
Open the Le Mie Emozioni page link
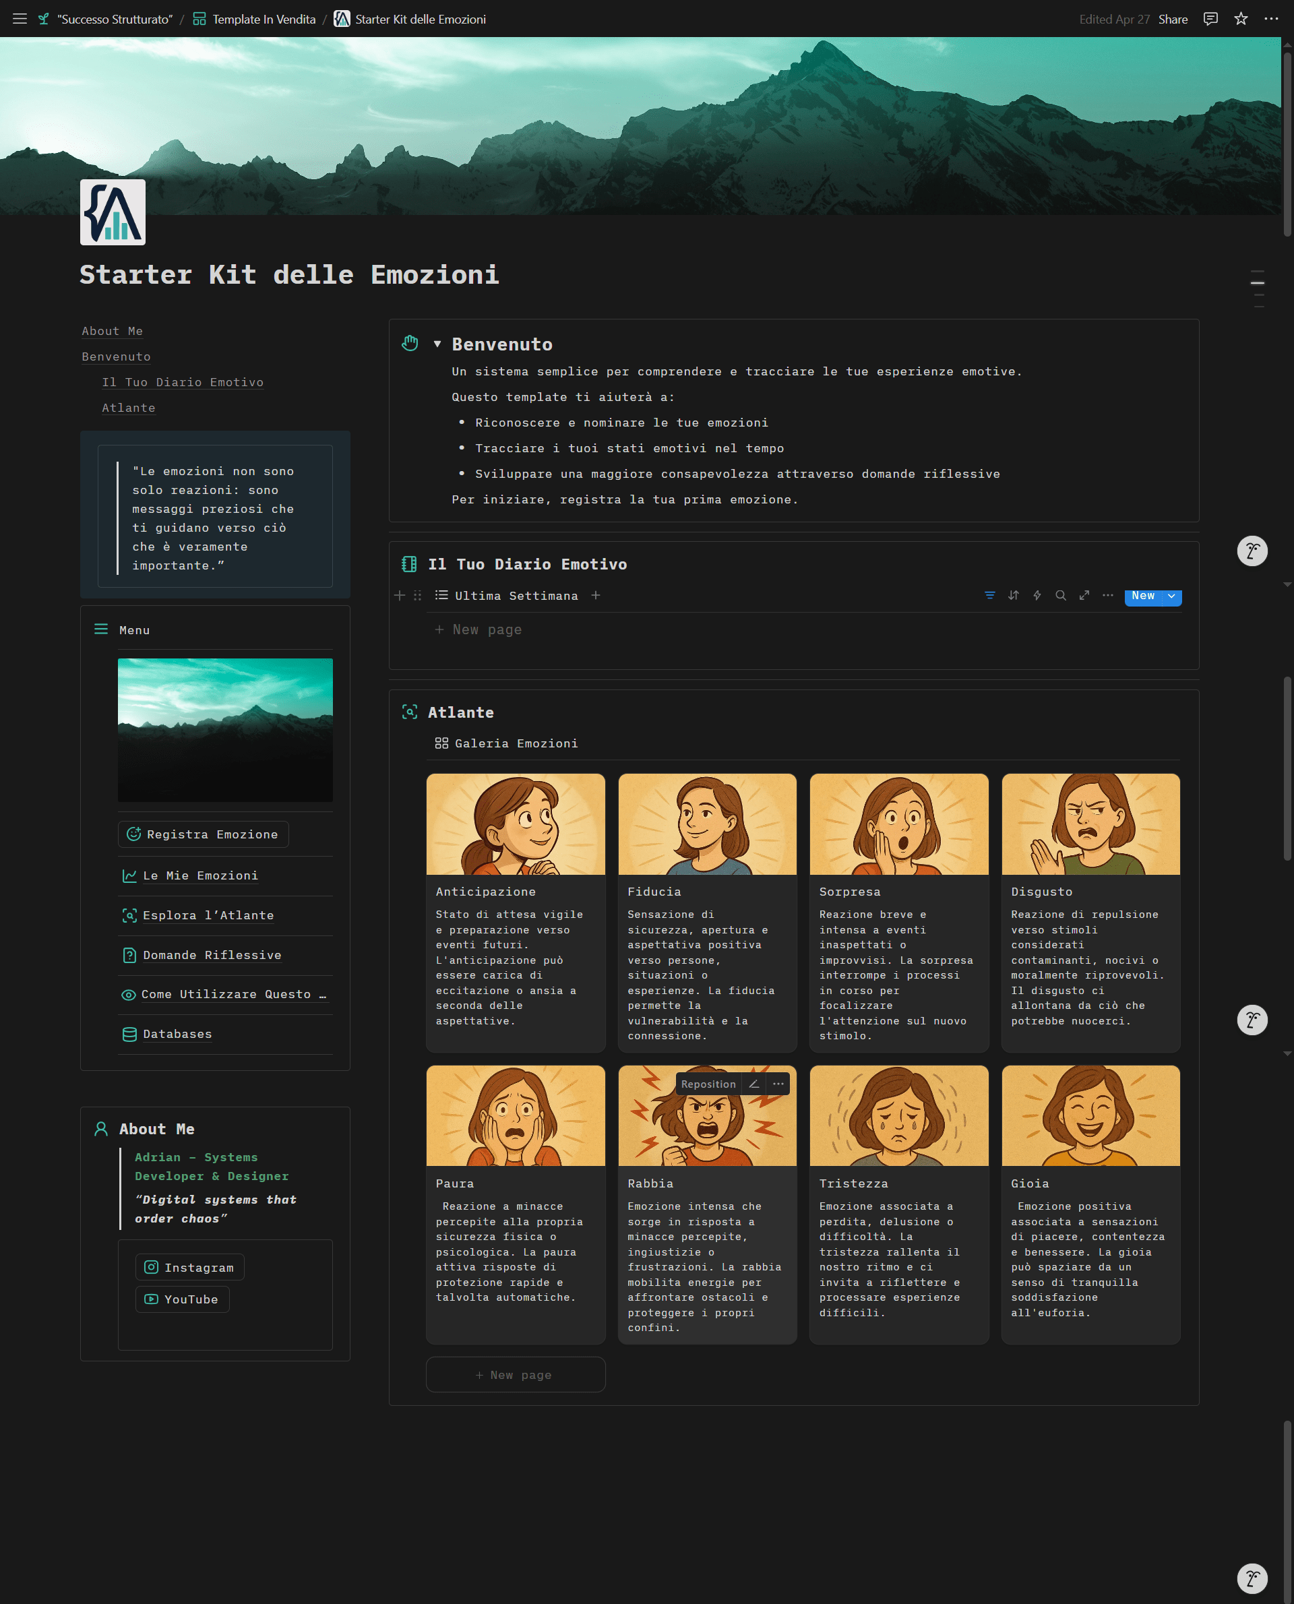pos(191,875)
